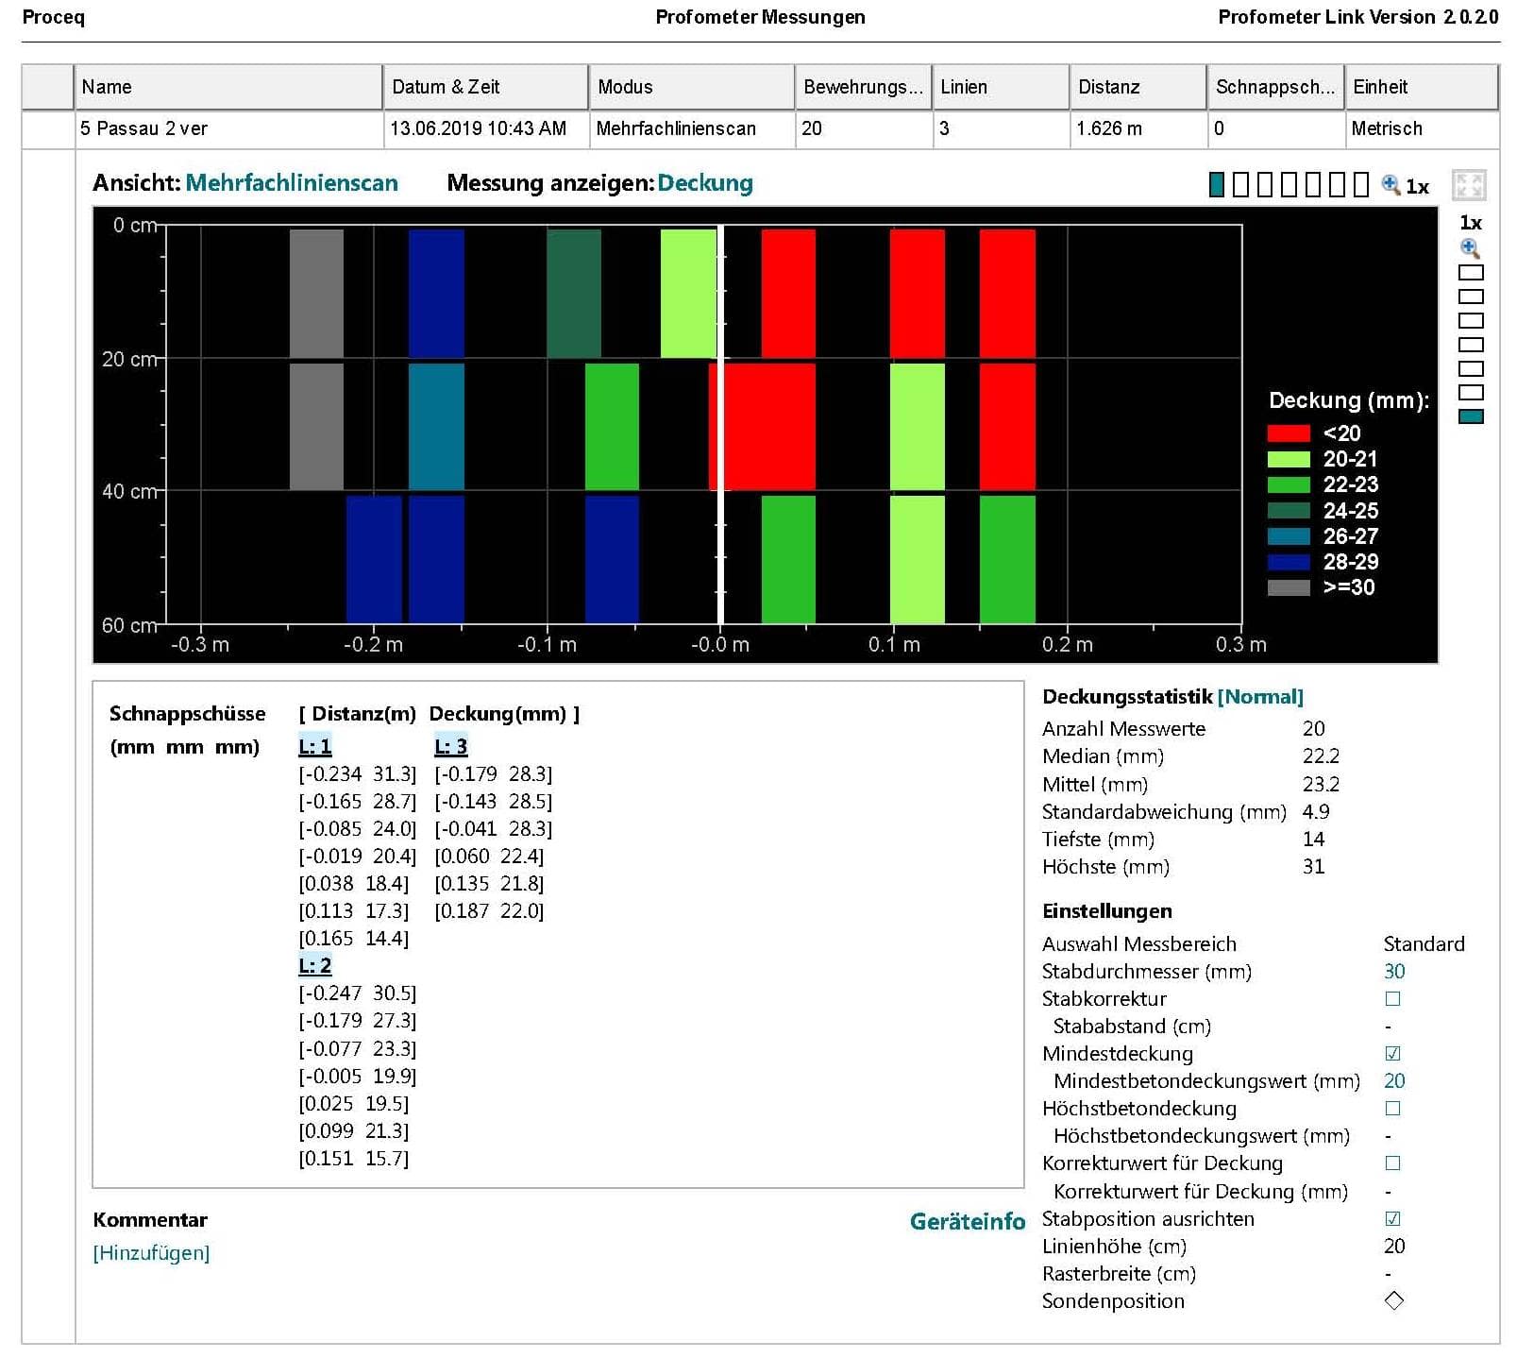Click the Einheit column header
The height and width of the screenshot is (1358, 1517).
tap(1421, 87)
